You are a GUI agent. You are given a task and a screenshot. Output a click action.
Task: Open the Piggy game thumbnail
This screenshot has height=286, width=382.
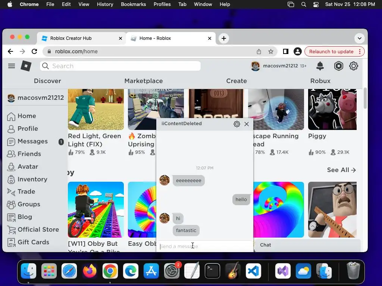point(332,109)
